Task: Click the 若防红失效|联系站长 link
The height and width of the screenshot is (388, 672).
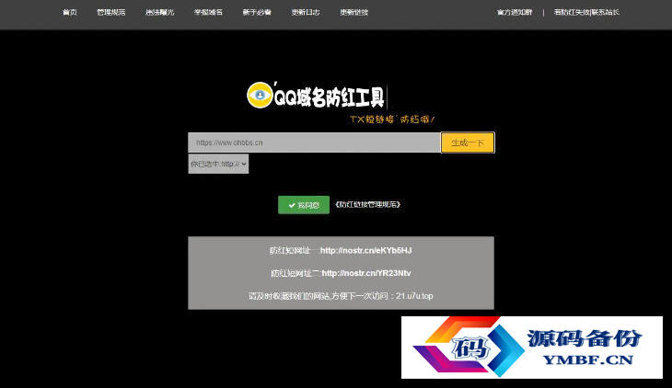Action: [x=586, y=13]
